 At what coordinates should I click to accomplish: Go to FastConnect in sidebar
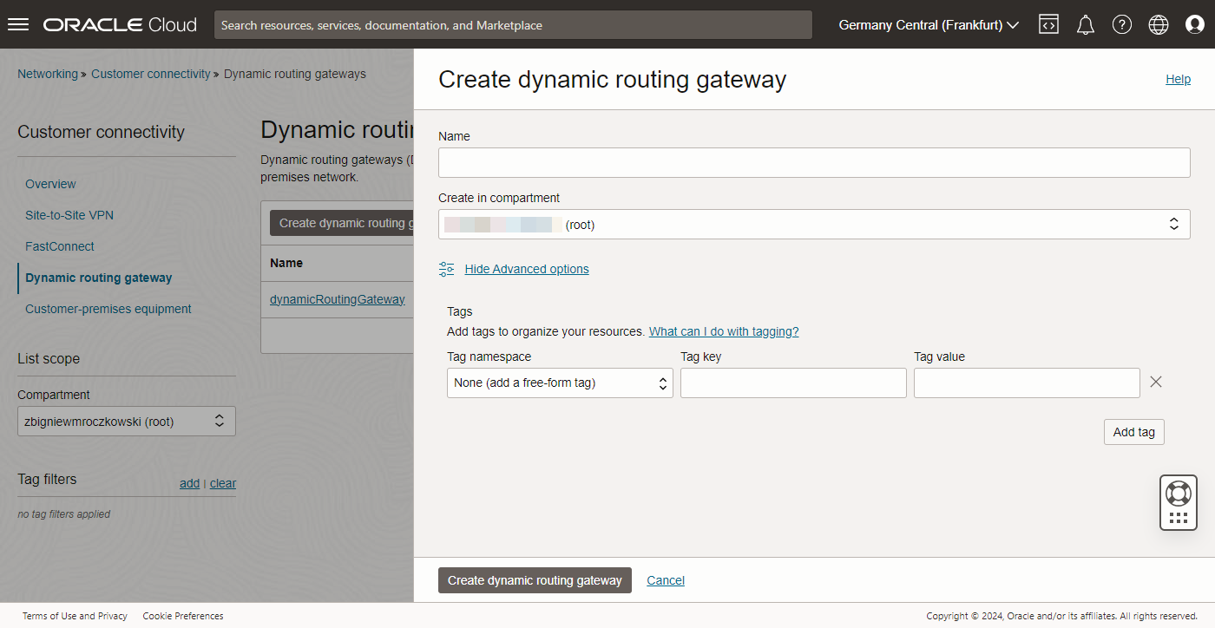[60, 246]
